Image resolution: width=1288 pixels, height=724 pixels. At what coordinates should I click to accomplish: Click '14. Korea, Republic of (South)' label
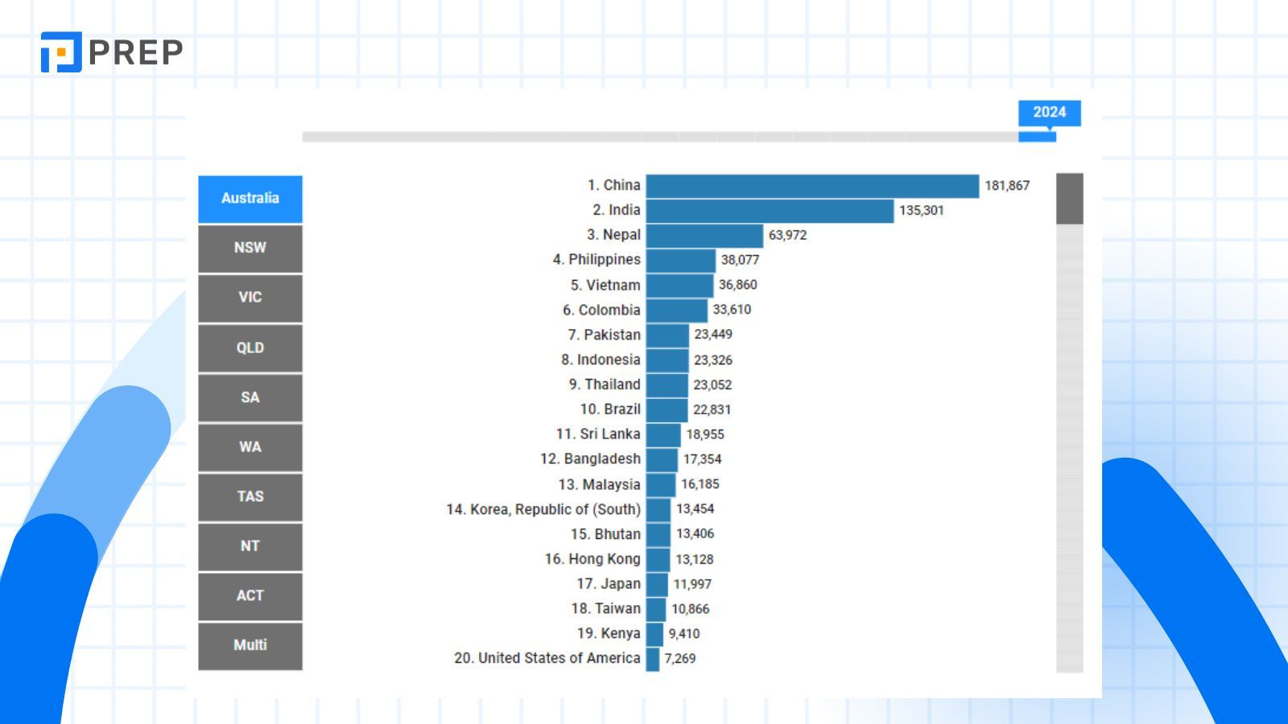click(543, 510)
